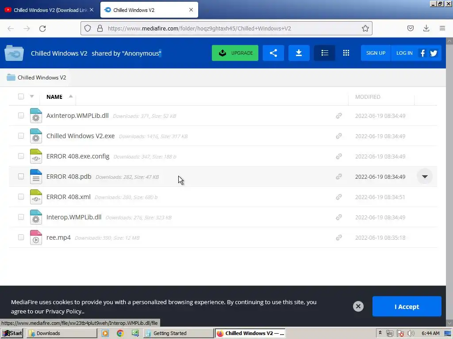453x339 pixels.
Task: Click the green UPGRADE button
Action: [235, 53]
